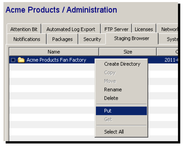Open the Security tab
Image resolution: width=184 pixels, height=146 pixels.
tap(92, 39)
